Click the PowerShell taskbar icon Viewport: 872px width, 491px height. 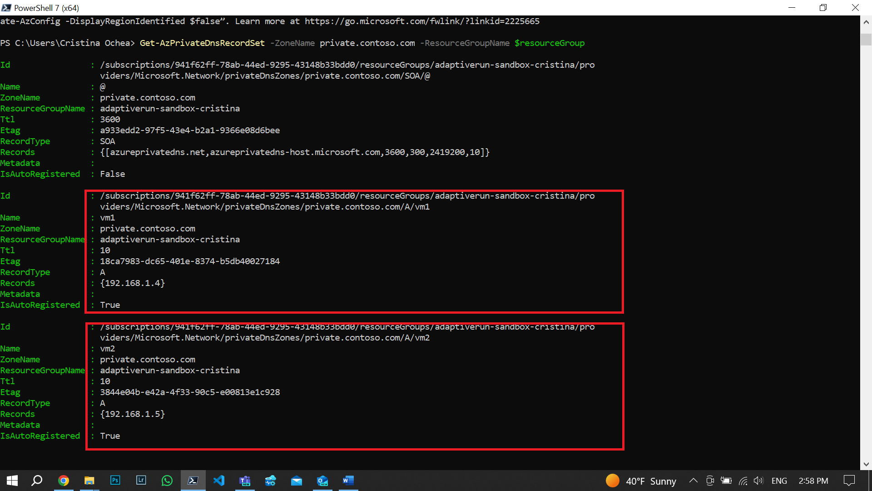click(x=193, y=481)
